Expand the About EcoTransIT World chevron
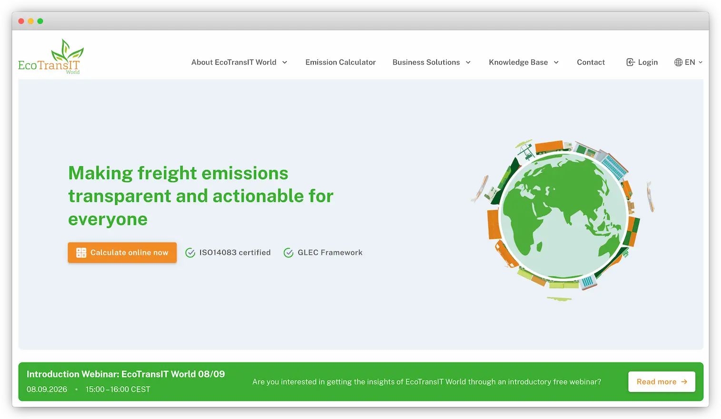Viewport: 721px width, 419px height. coord(285,62)
